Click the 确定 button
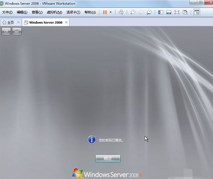 108,159
